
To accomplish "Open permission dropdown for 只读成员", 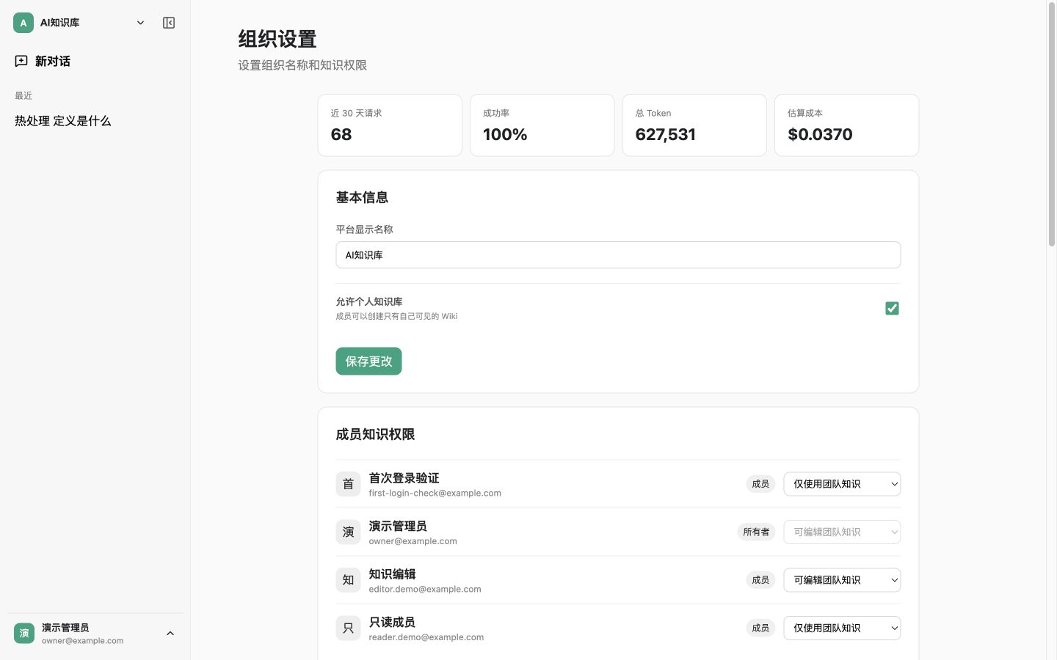I will point(842,628).
